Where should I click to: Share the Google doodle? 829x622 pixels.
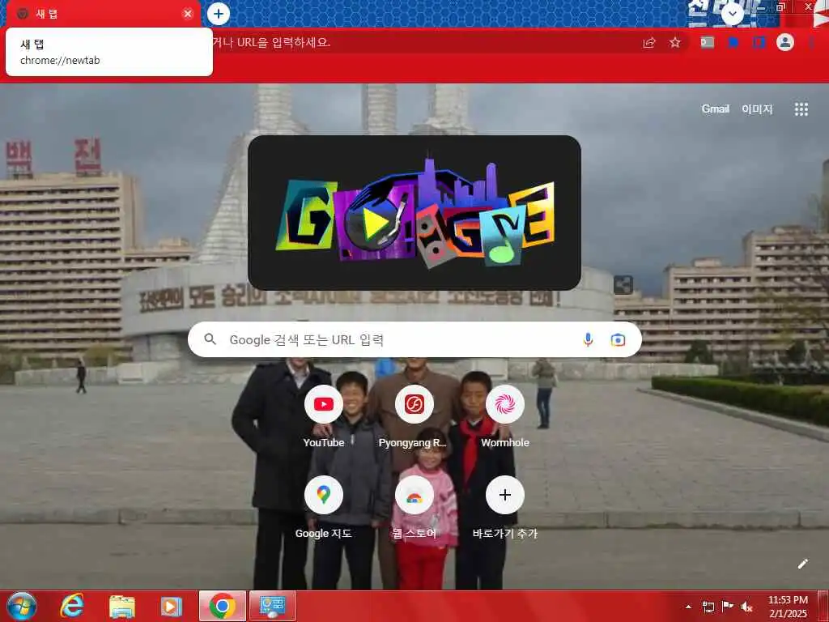pyautogui.click(x=623, y=285)
